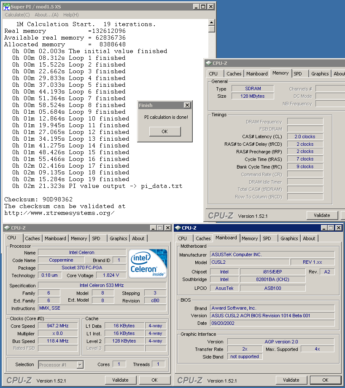Open the Help(H) menu in Super PI
This screenshot has height=388, width=345.
[x=71, y=15]
